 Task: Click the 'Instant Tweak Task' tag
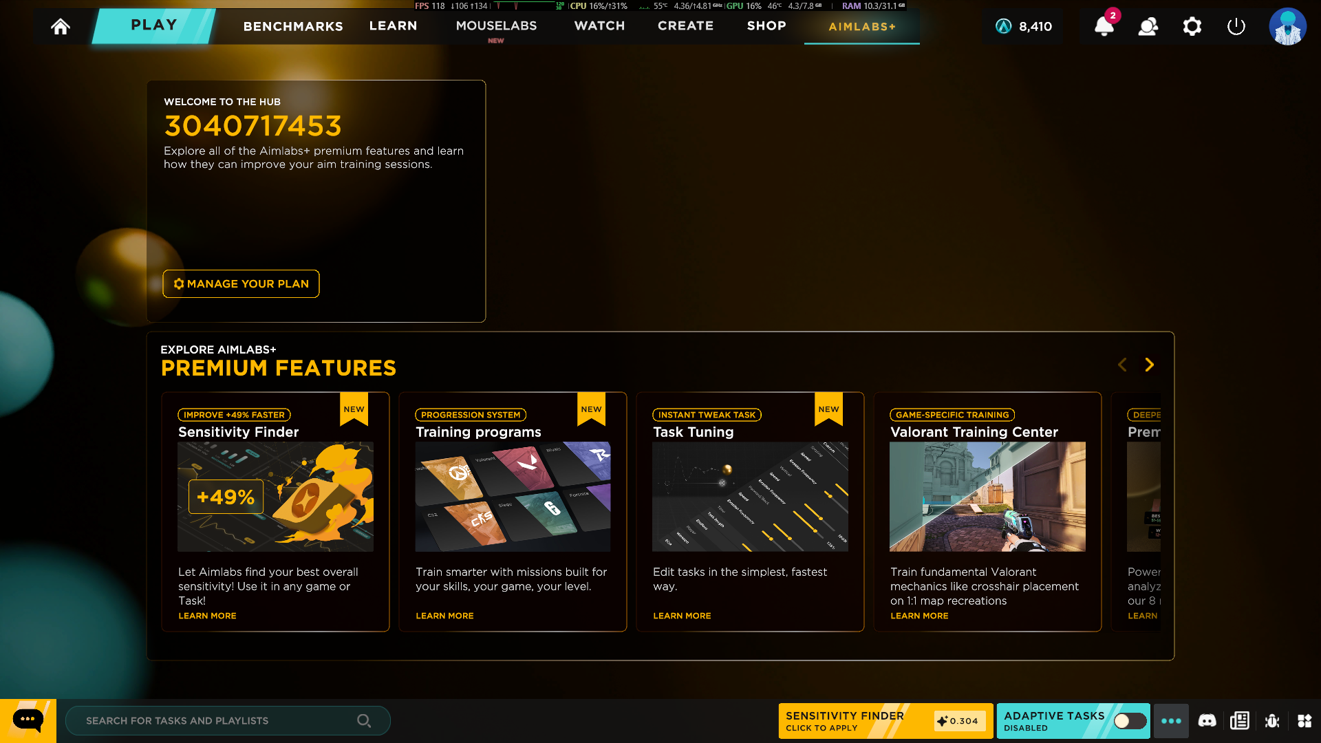(x=707, y=415)
